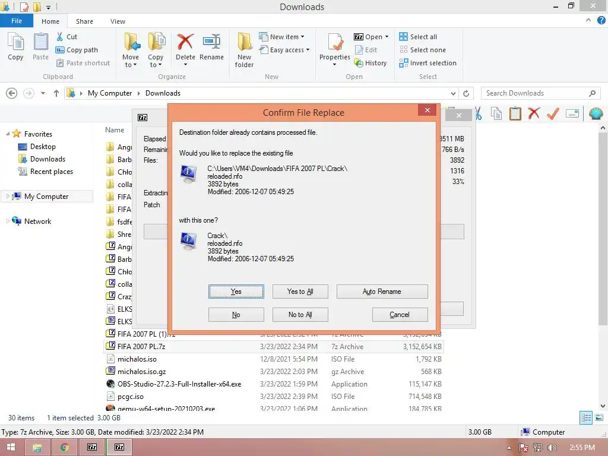Viewport: 608px width, 456px height.
Task: Switch to the details view icon in the status bar
Action: [x=586, y=417]
